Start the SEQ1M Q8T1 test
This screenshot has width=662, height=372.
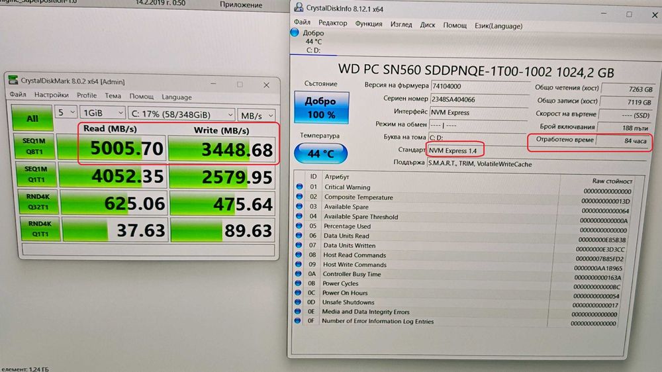click(34, 146)
